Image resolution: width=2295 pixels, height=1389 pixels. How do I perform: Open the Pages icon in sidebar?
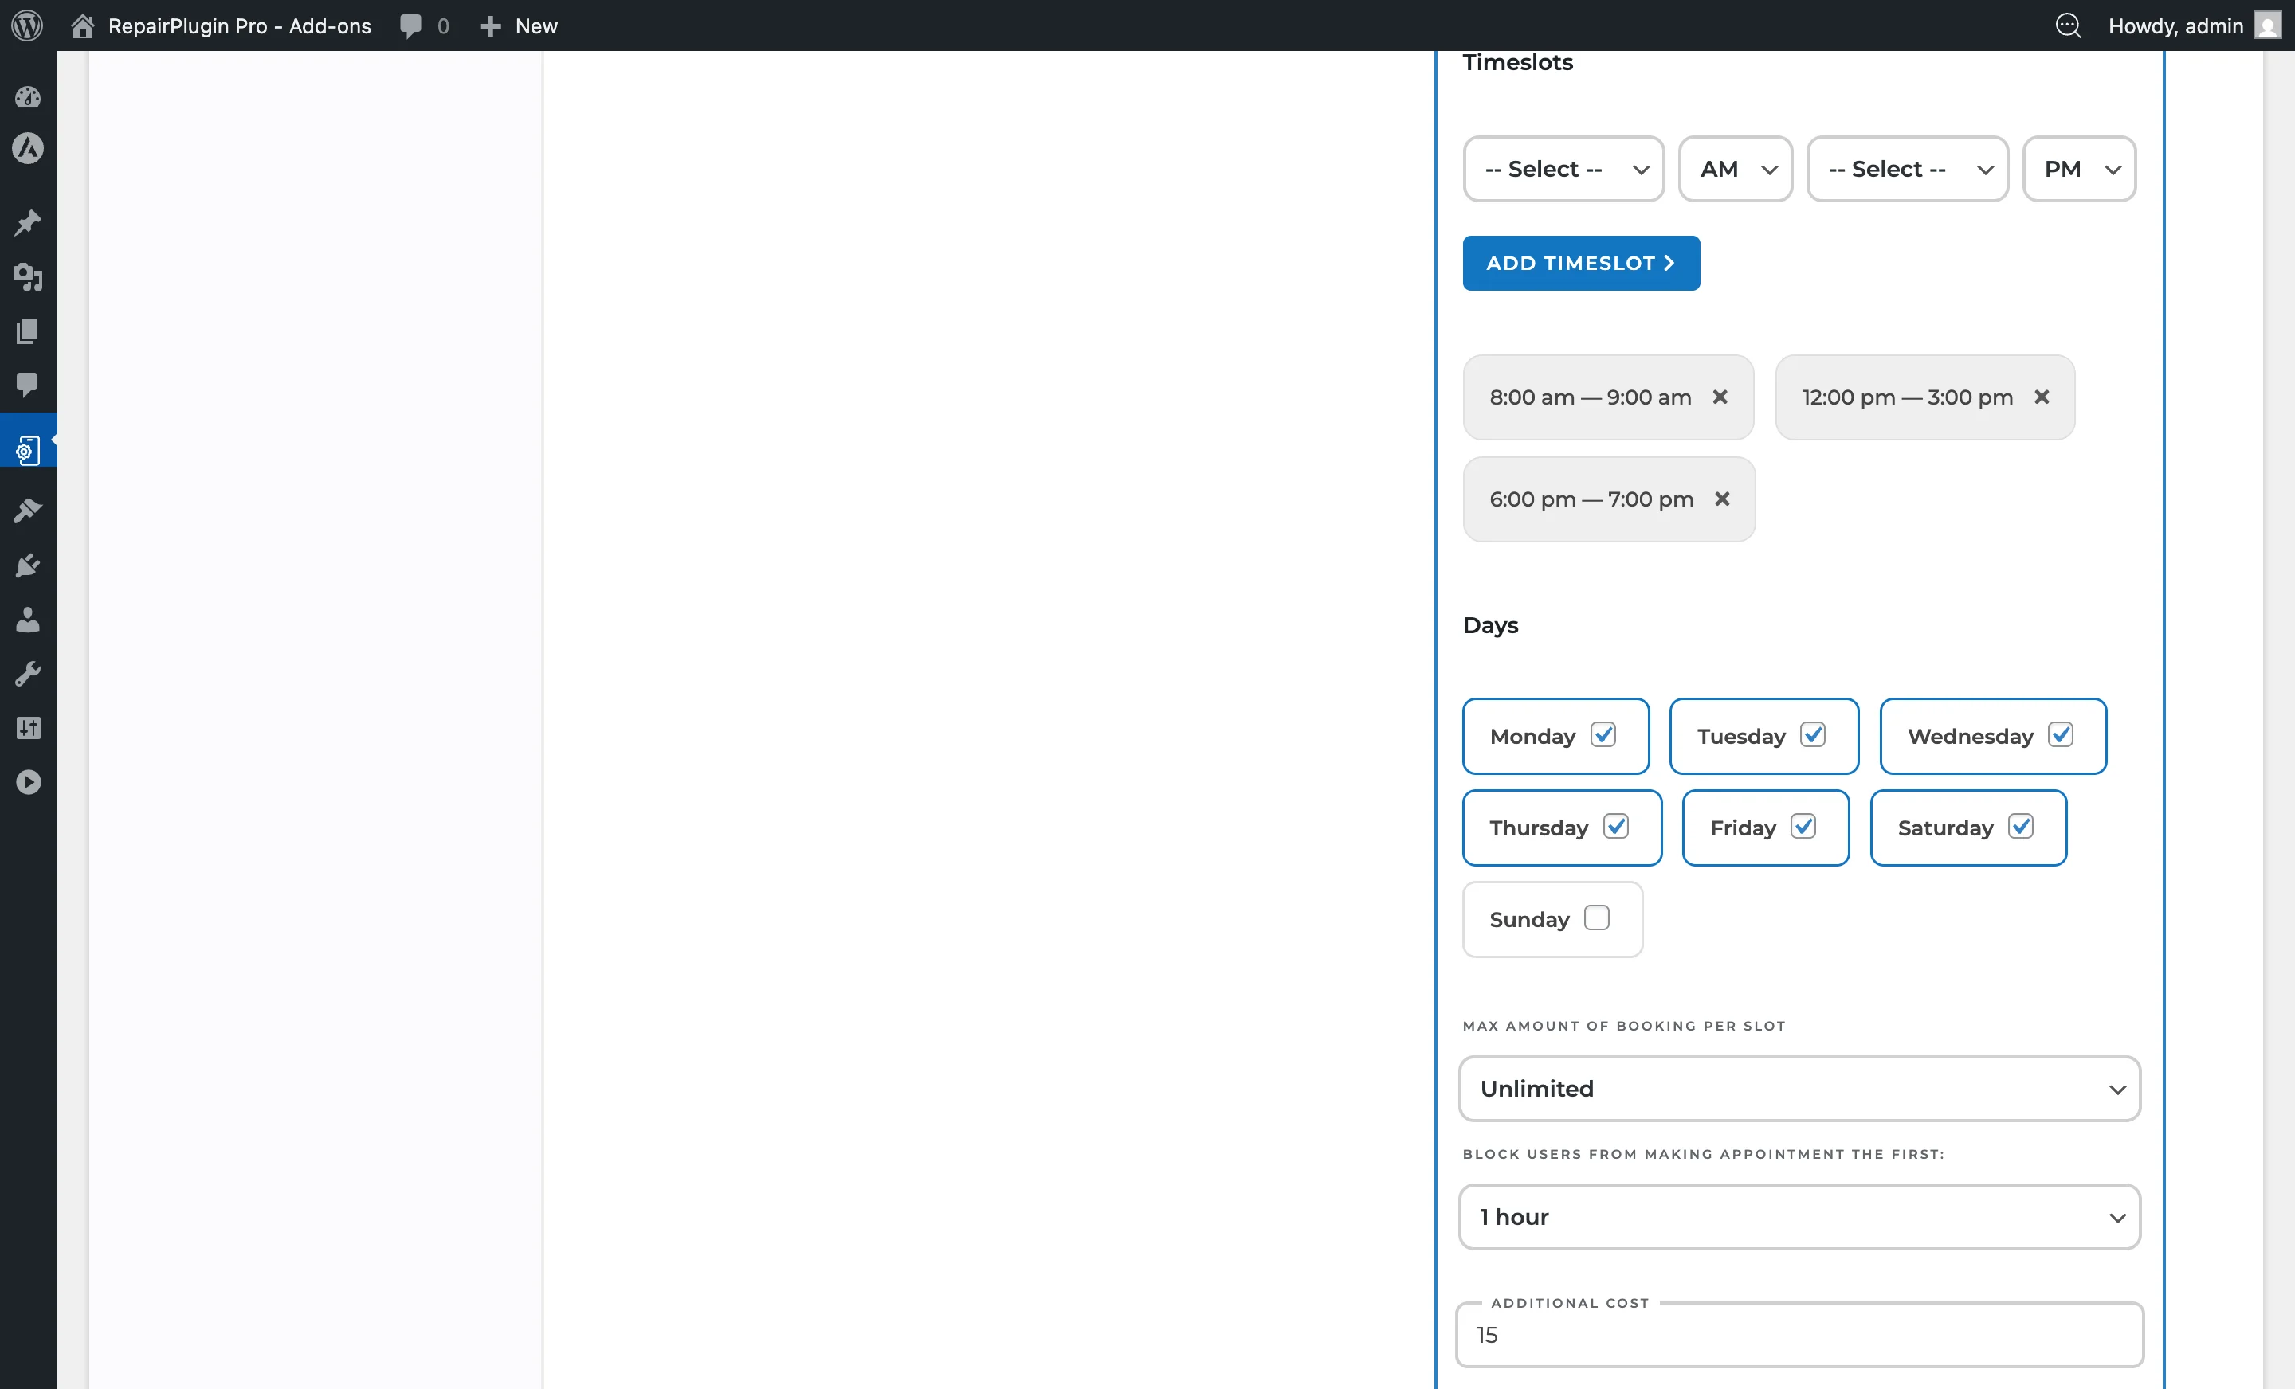28,331
